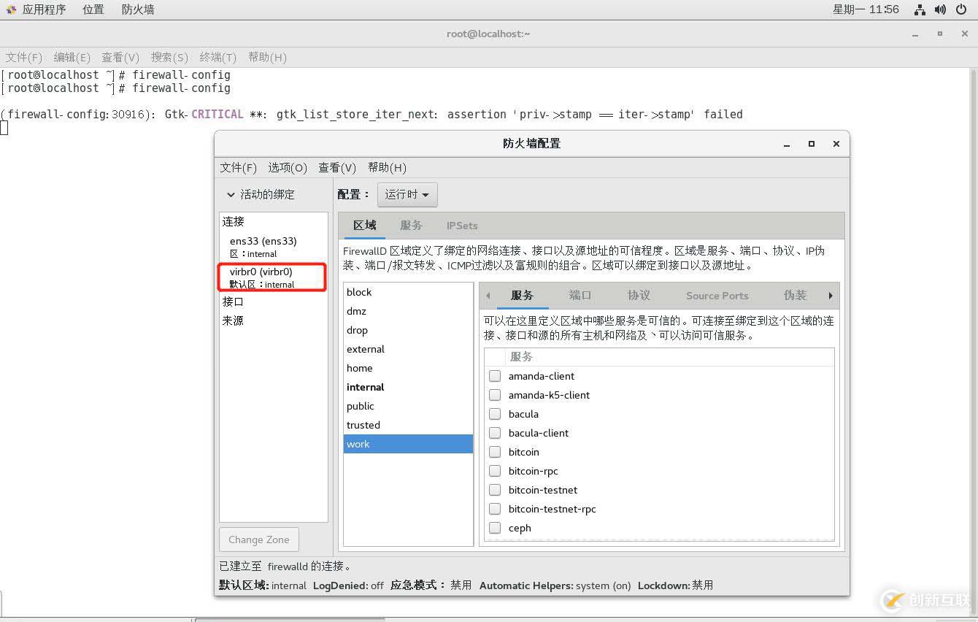Open 帮助(H) menu in firewall config
This screenshot has height=622, width=978.
click(x=387, y=167)
